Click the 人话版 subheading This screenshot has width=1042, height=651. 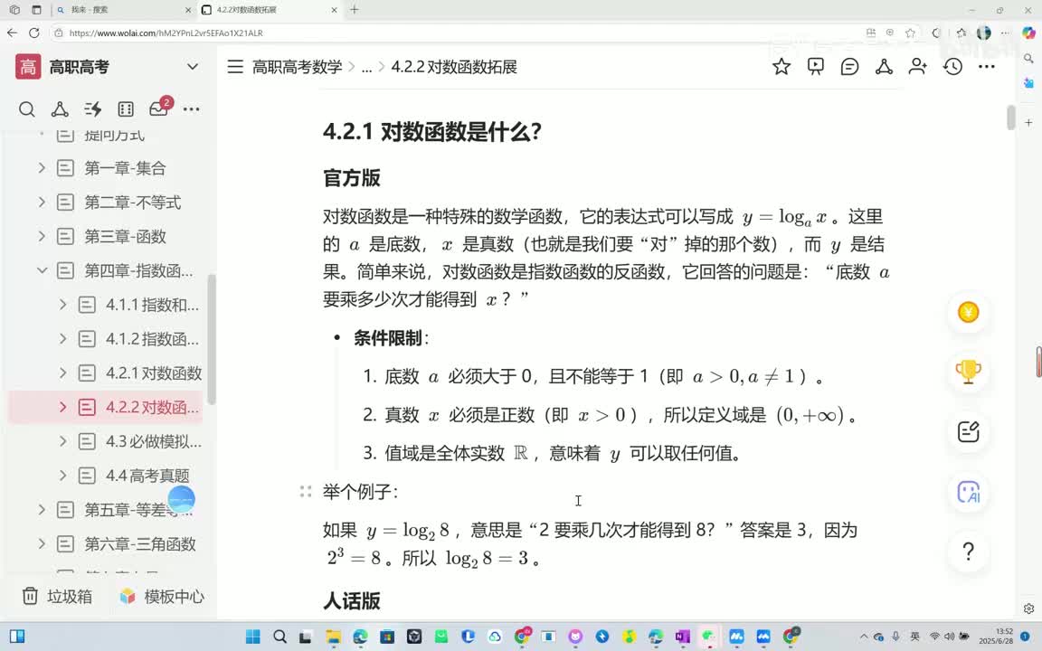[x=352, y=600]
